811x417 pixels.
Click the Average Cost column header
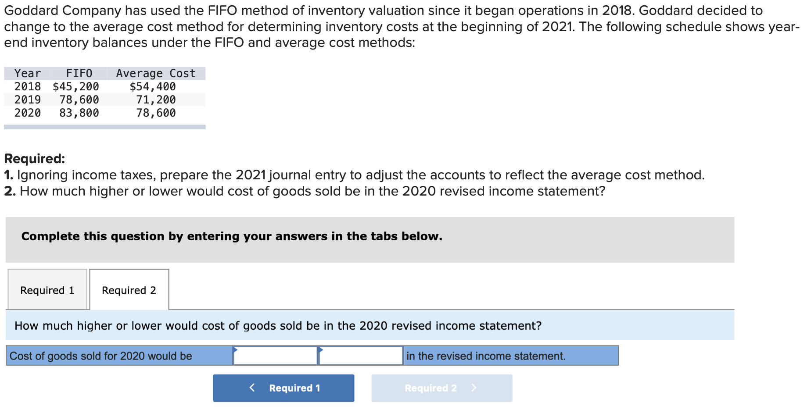point(155,73)
